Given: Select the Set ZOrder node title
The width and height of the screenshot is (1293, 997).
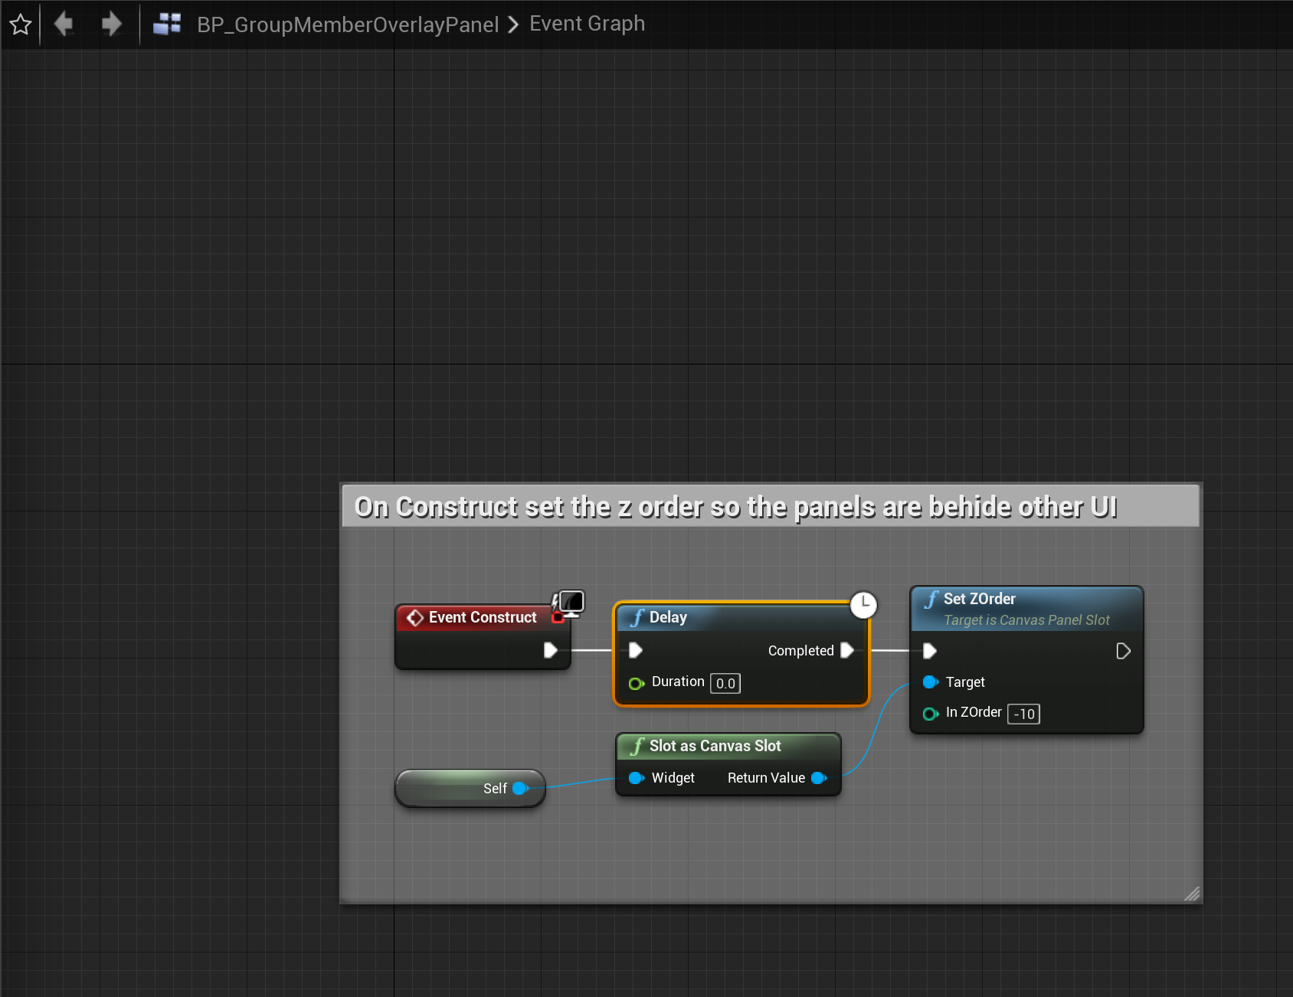Looking at the screenshot, I should 980,599.
